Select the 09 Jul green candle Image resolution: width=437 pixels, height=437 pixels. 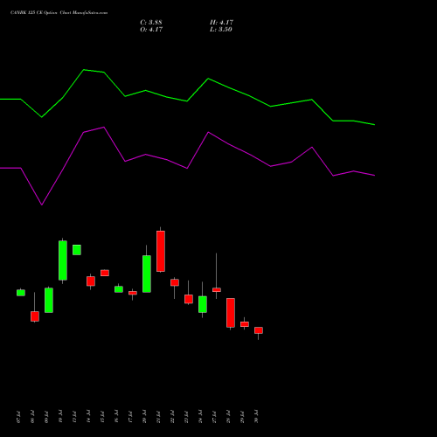pos(49,300)
